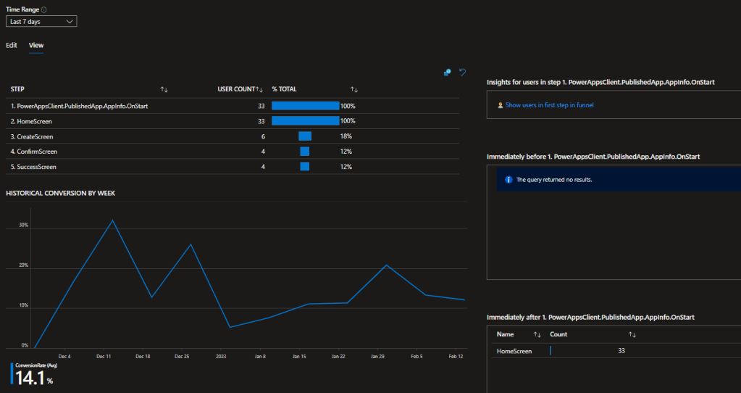Viewport: 741px width, 393px height.
Task: Click the CreateScreen 18% progress bar
Action: (x=305, y=136)
